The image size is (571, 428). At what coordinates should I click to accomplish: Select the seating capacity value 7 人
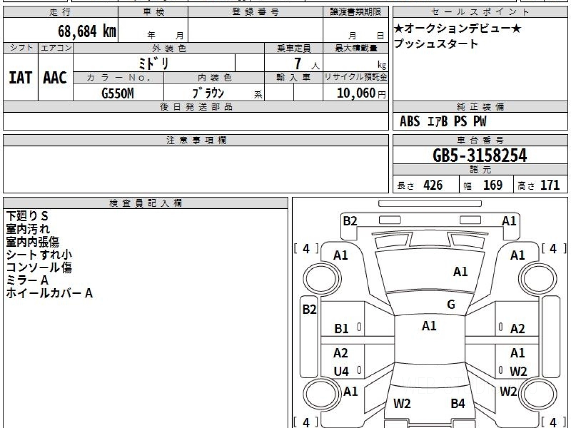(x=307, y=63)
